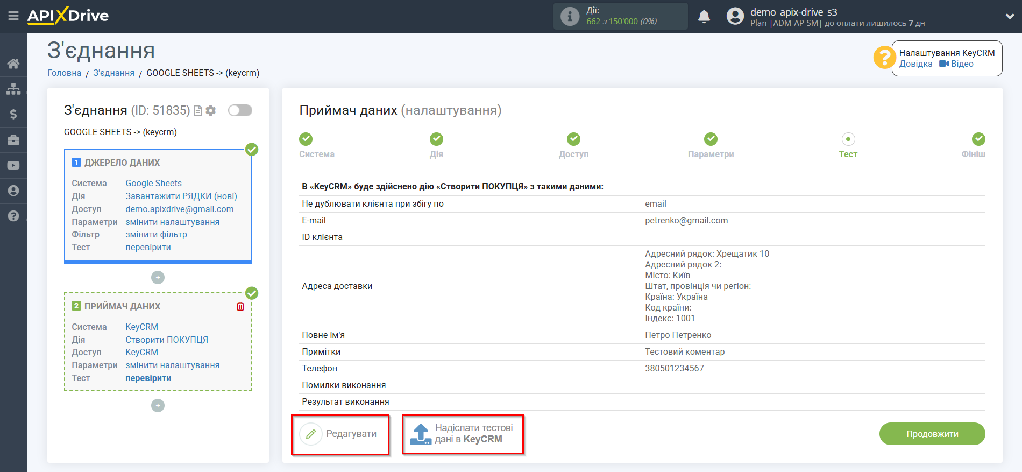Toggle the connection on/off switch
The width and height of the screenshot is (1022, 472).
pyautogui.click(x=240, y=110)
